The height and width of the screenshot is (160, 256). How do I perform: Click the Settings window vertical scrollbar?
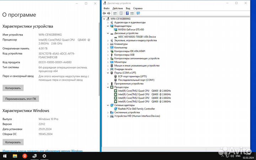99,59
